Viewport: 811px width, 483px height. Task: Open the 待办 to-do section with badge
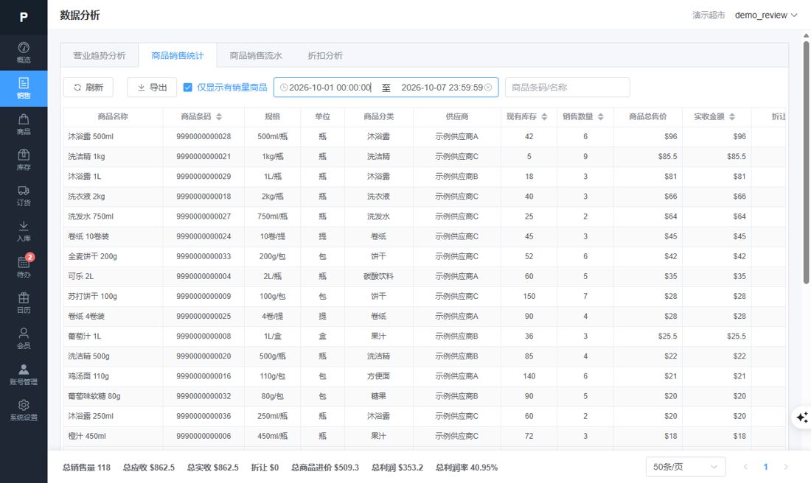coord(24,267)
